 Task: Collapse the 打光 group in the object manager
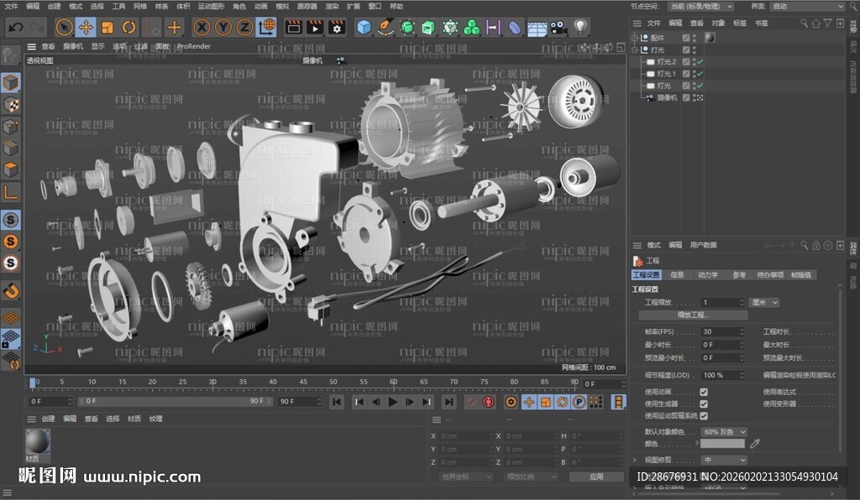[x=634, y=49]
